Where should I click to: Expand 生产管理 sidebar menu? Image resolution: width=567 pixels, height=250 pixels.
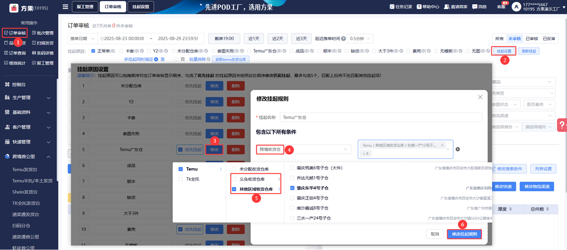tap(28, 98)
